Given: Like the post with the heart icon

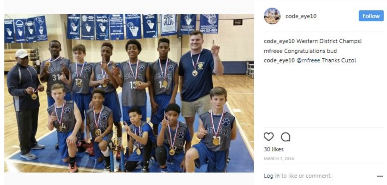Looking at the screenshot, I should click(x=269, y=137).
